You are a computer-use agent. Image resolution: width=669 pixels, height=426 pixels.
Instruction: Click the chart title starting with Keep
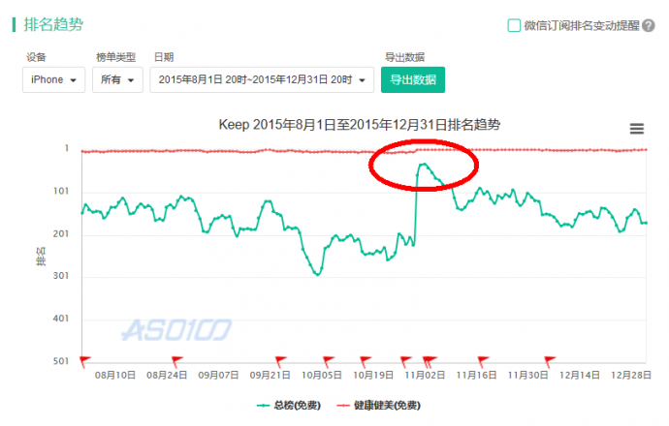[360, 125]
